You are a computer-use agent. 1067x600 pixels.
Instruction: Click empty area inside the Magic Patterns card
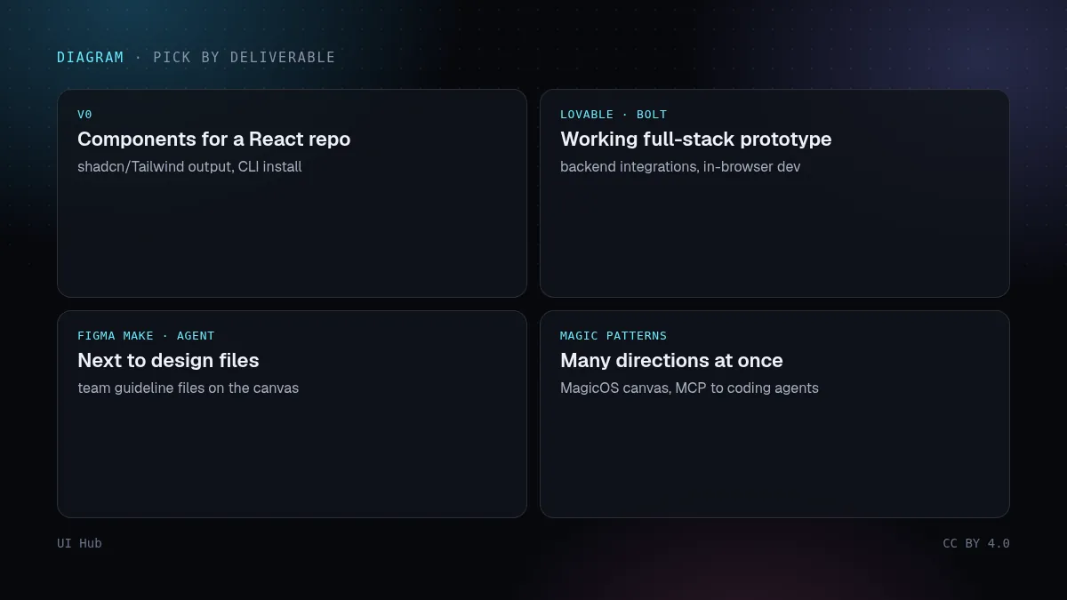point(774,460)
